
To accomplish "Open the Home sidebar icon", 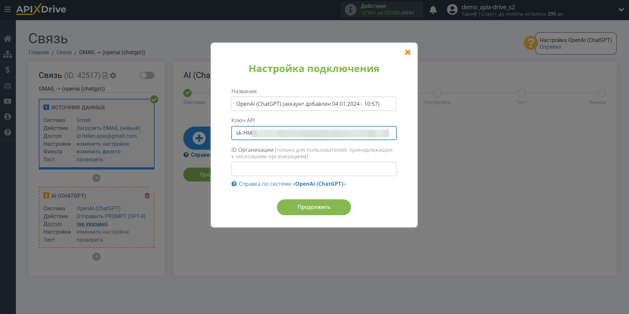I will [x=8, y=39].
